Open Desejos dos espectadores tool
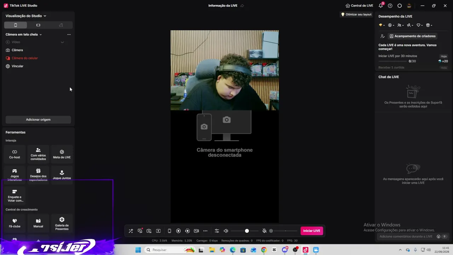The width and height of the screenshot is (453, 255). pos(38,175)
